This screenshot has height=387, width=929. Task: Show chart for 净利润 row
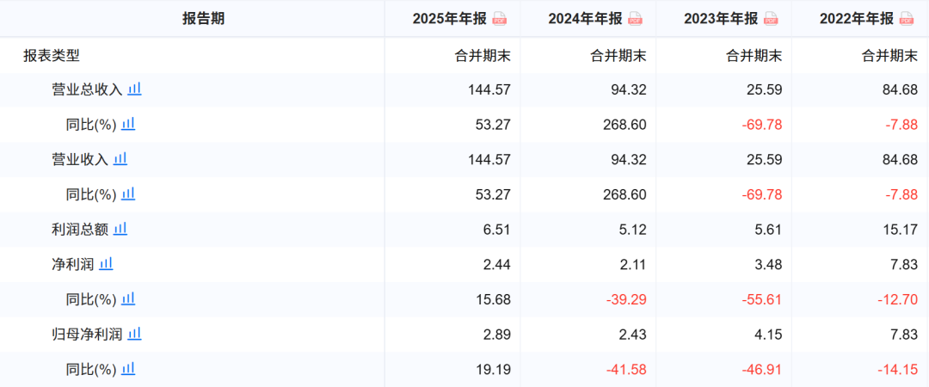click(x=106, y=264)
